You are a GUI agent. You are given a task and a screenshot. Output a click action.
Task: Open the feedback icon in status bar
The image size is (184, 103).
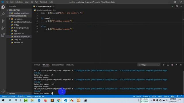click(177, 96)
